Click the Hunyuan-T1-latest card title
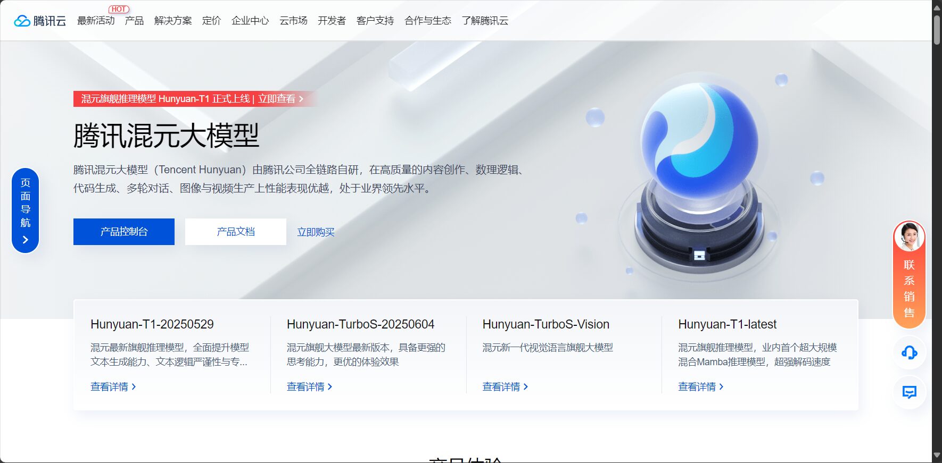 pos(727,324)
